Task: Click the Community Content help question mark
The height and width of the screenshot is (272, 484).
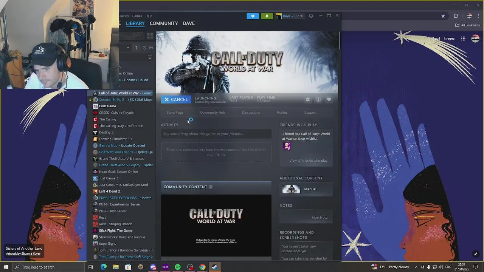Action: click(211, 187)
